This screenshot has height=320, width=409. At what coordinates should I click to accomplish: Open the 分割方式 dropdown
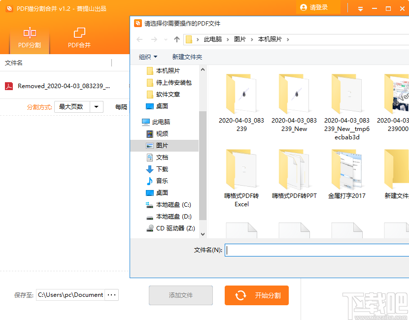tap(96, 106)
